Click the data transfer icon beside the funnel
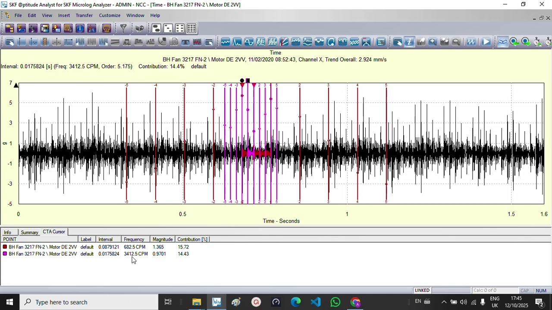 coord(139,28)
